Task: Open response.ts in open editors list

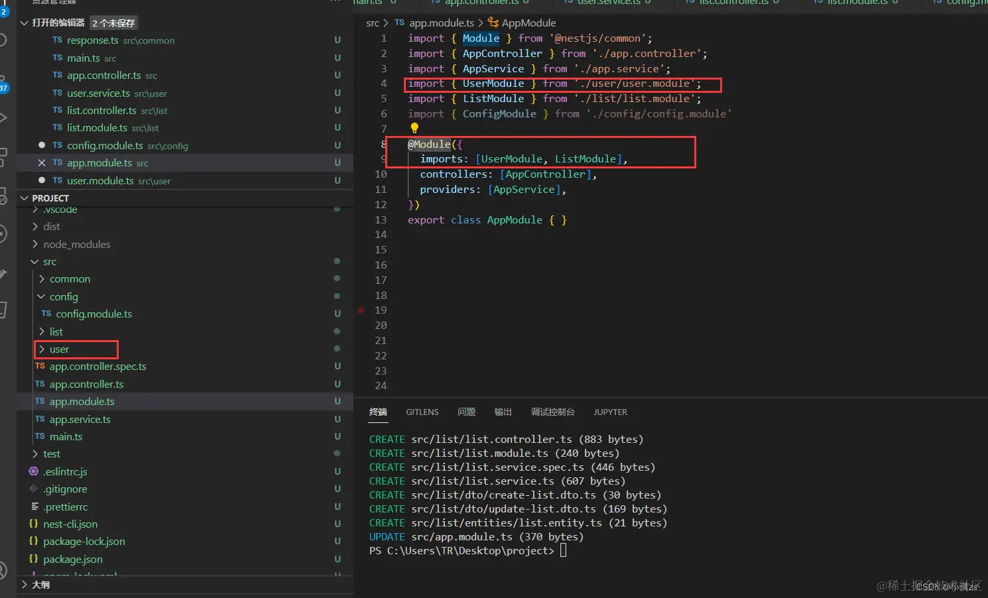Action: coord(184,40)
